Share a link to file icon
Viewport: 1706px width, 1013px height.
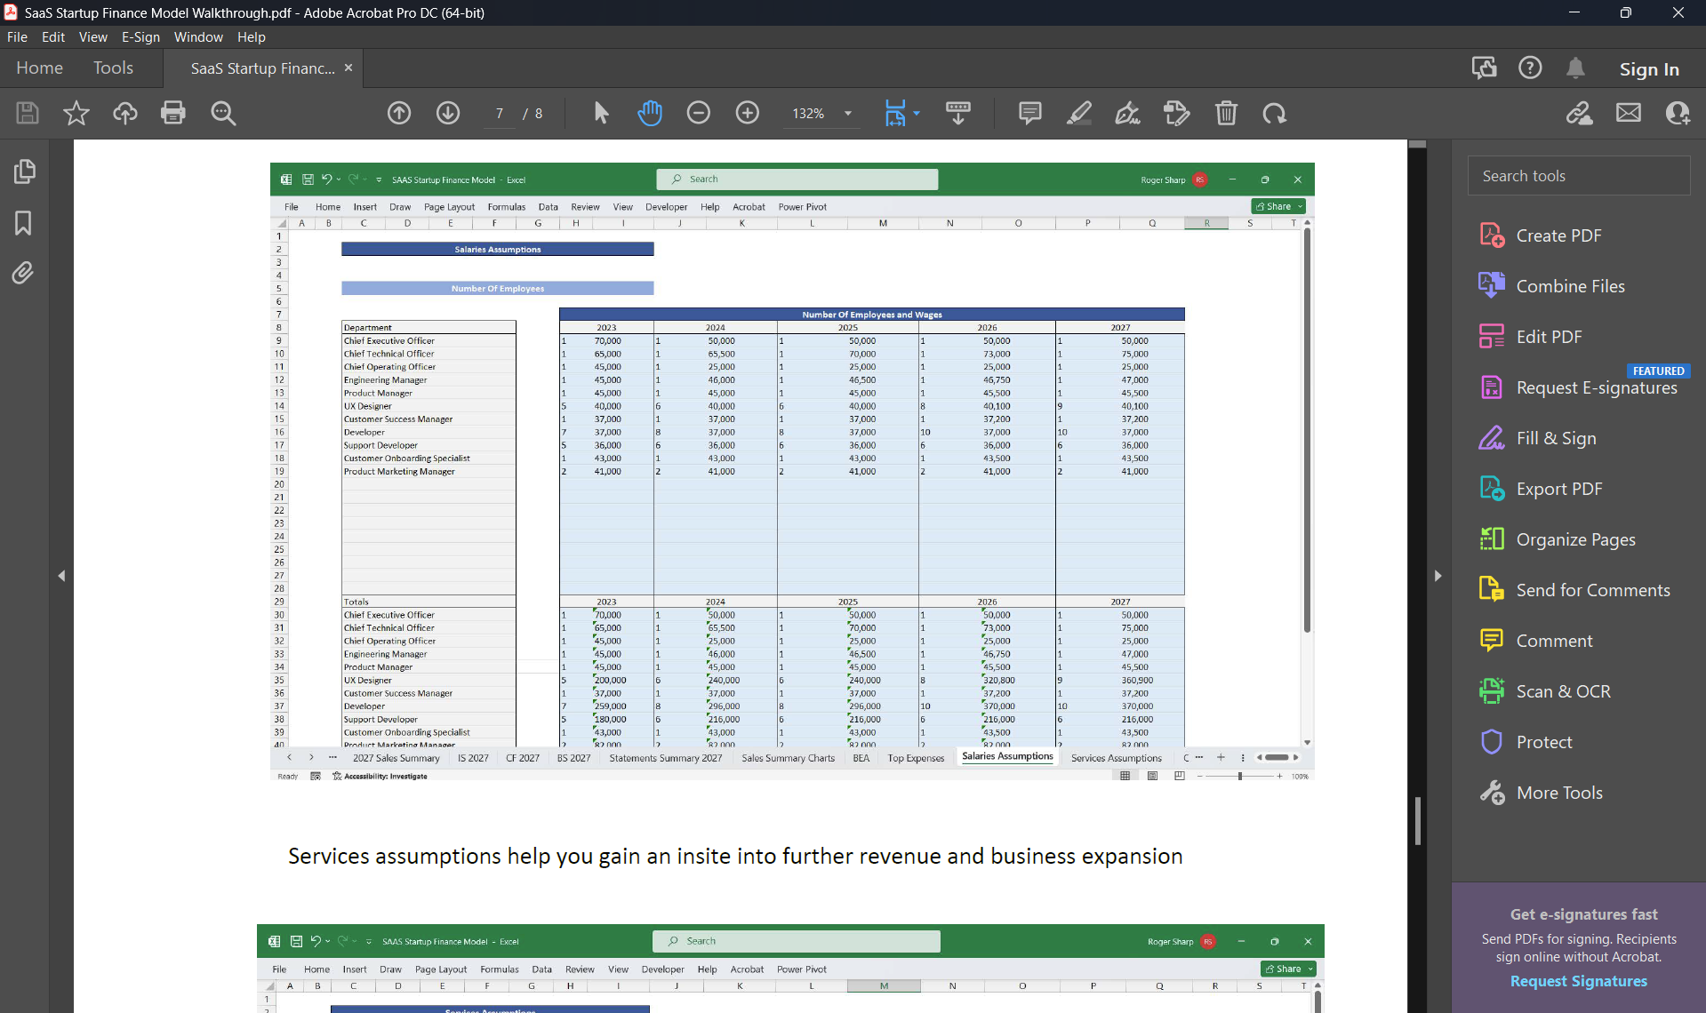click(x=1579, y=113)
